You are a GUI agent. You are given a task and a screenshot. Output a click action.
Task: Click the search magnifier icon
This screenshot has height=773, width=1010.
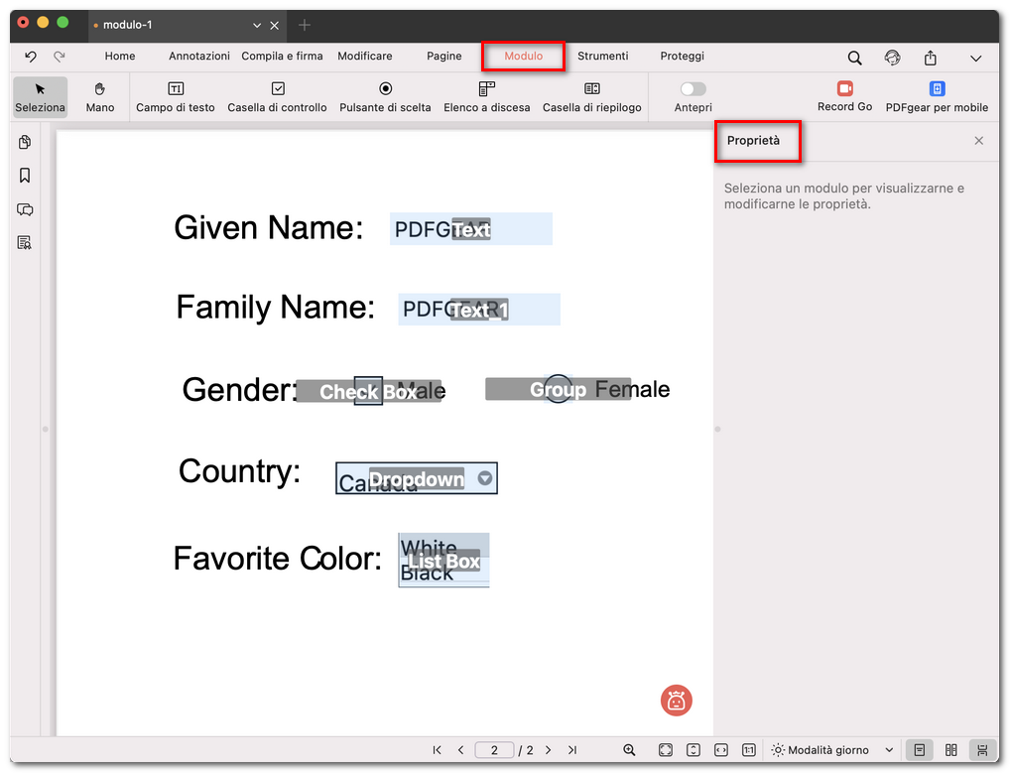tap(854, 58)
